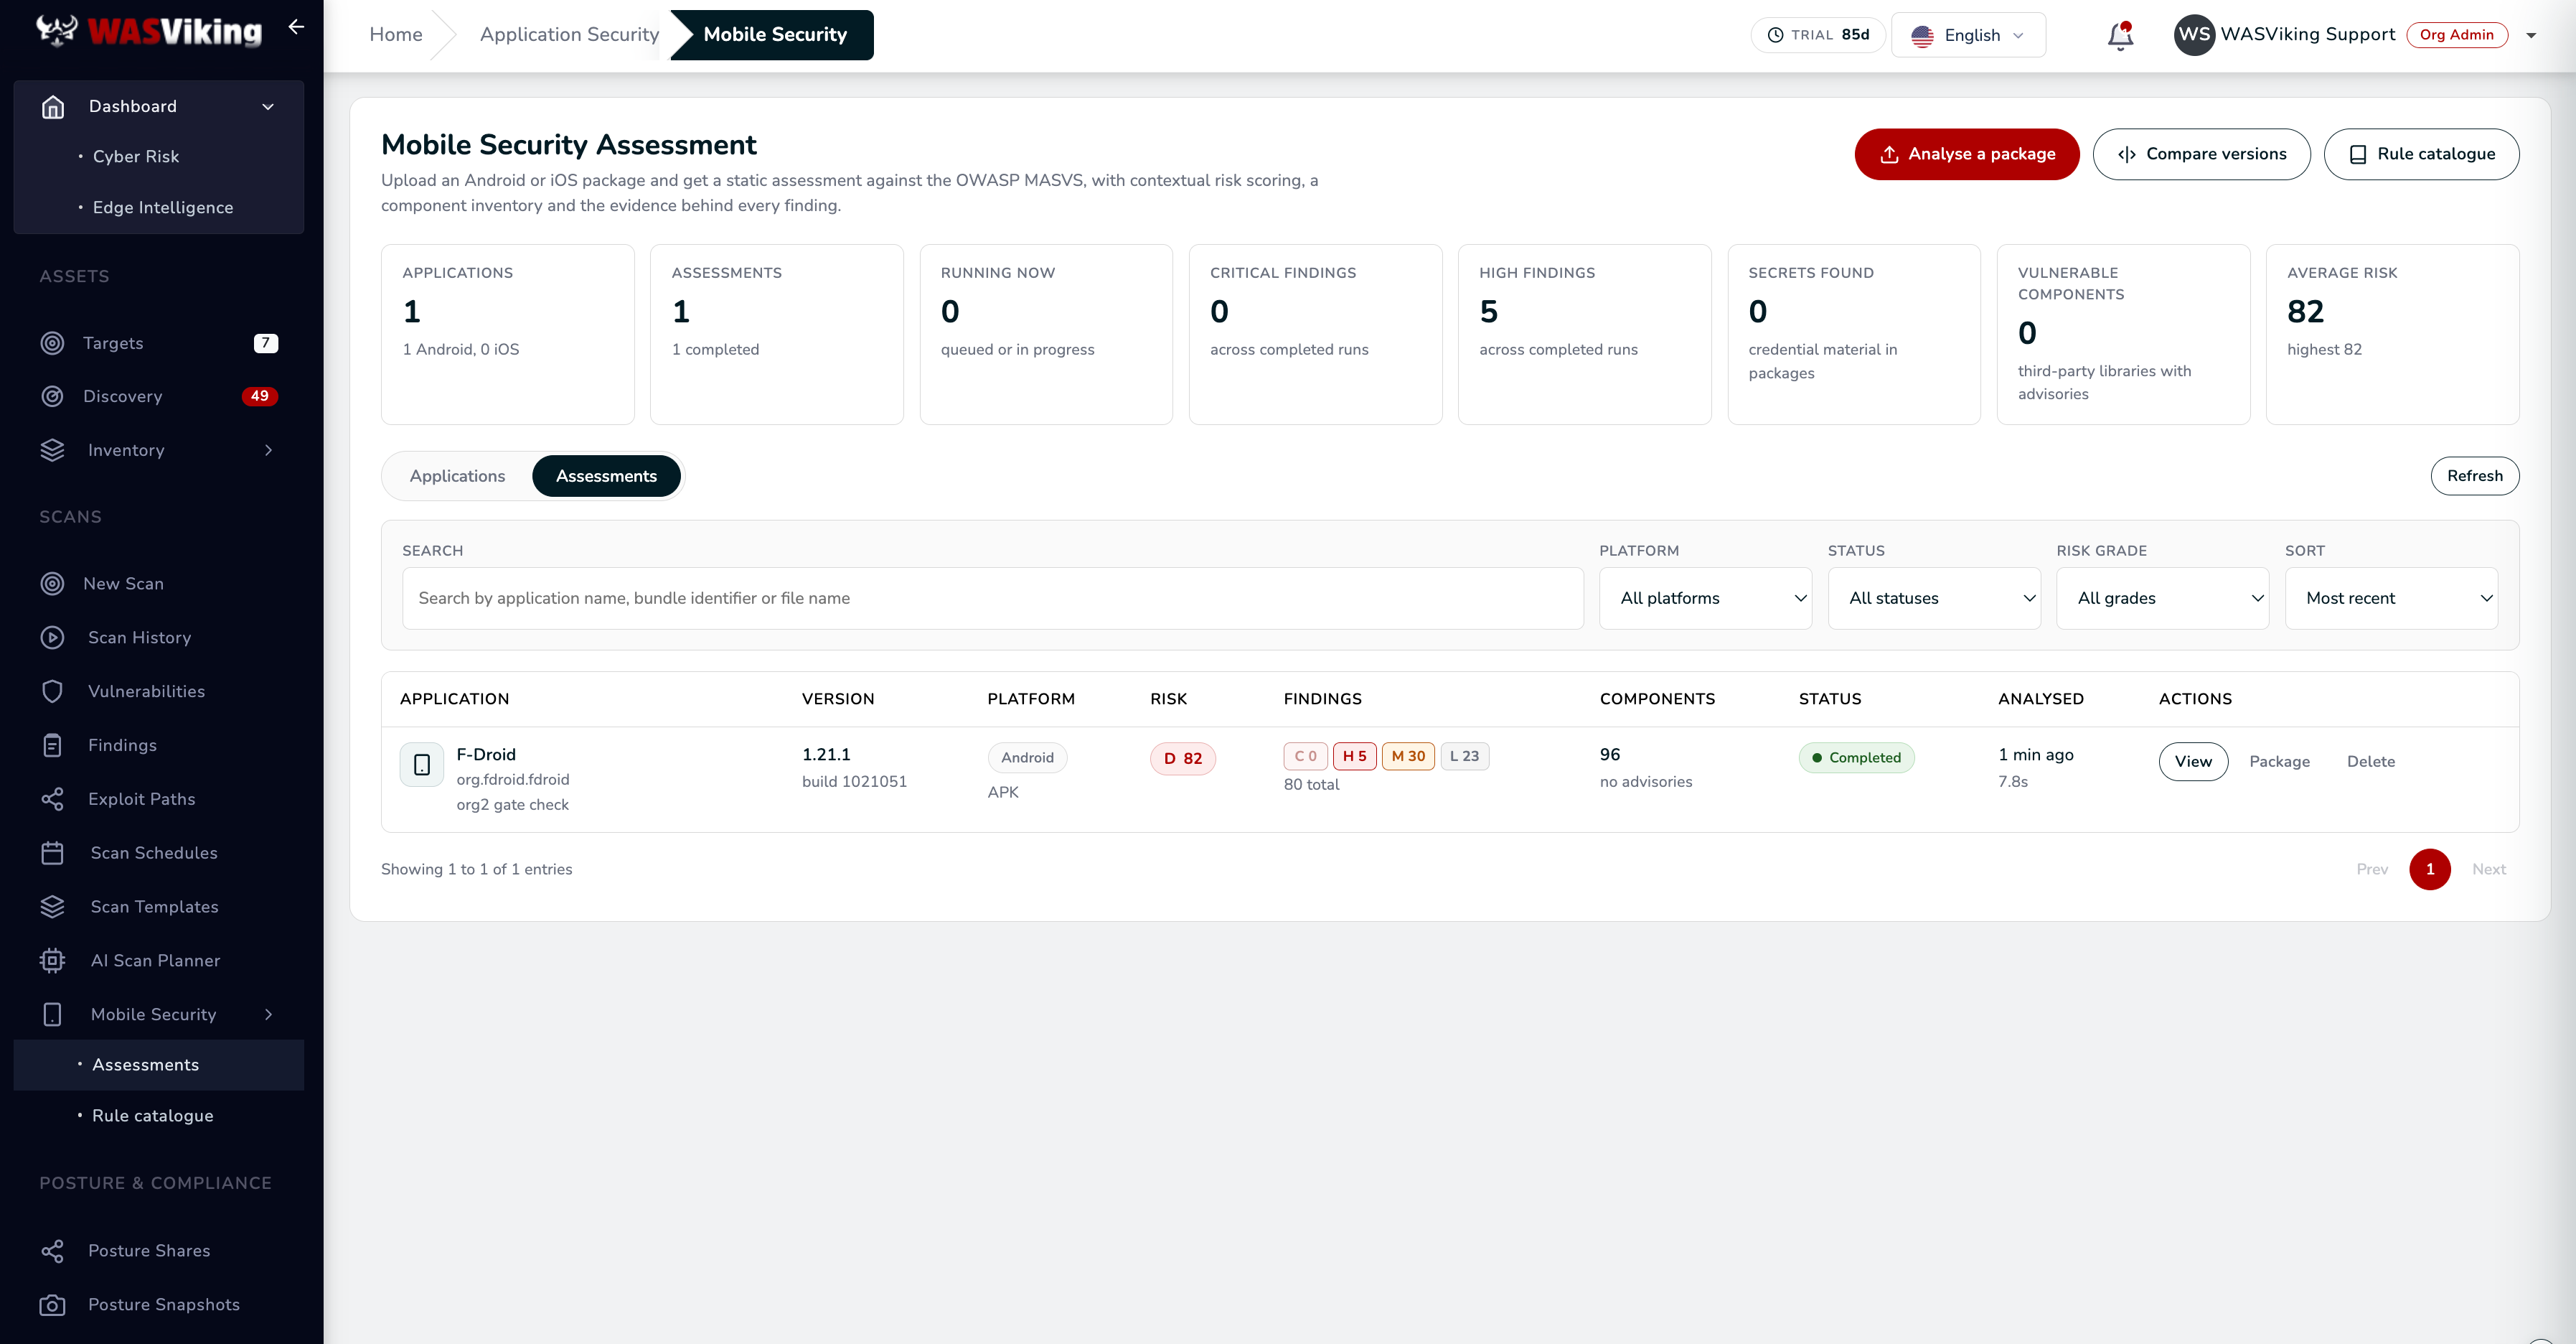The width and height of the screenshot is (2576, 1344).
Task: Open Edge Intelligence in sidebar
Action: click(x=163, y=208)
